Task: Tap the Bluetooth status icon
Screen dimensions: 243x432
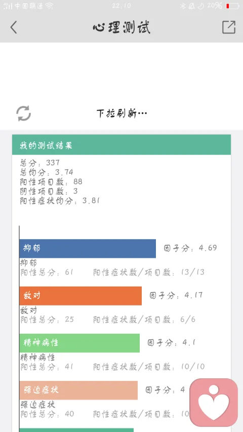Action: [x=183, y=6]
